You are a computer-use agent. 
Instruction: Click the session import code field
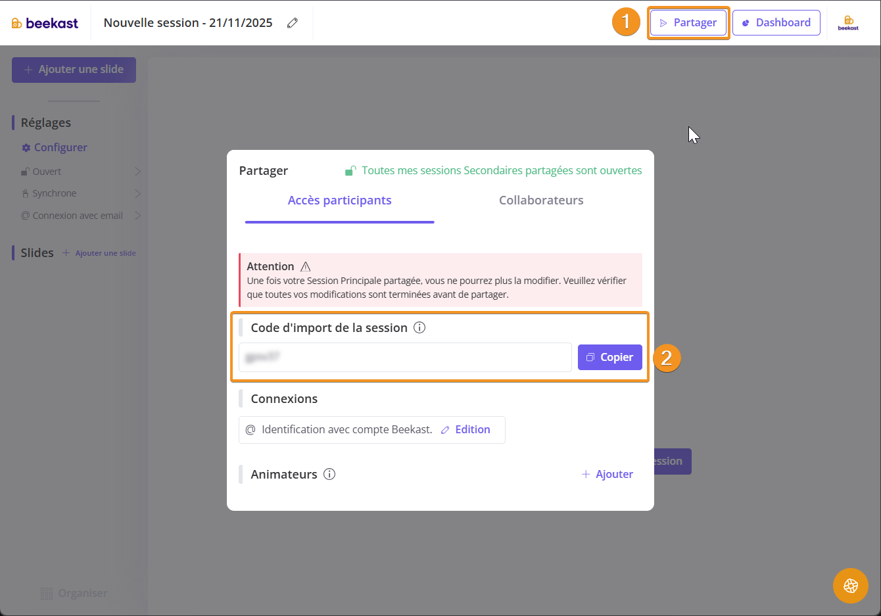[405, 357]
